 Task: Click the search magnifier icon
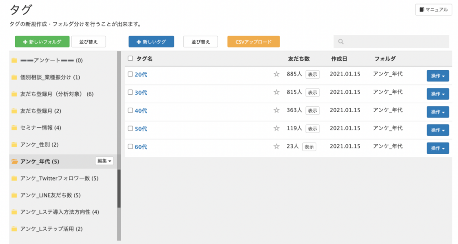(341, 42)
